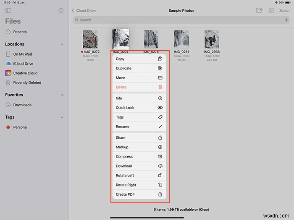Toggle the sidebar panel icon
This screenshot has height=220, width=294.
click(x=8, y=10)
